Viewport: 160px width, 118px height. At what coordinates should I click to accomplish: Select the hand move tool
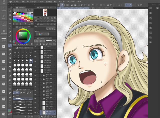pos(10,15)
